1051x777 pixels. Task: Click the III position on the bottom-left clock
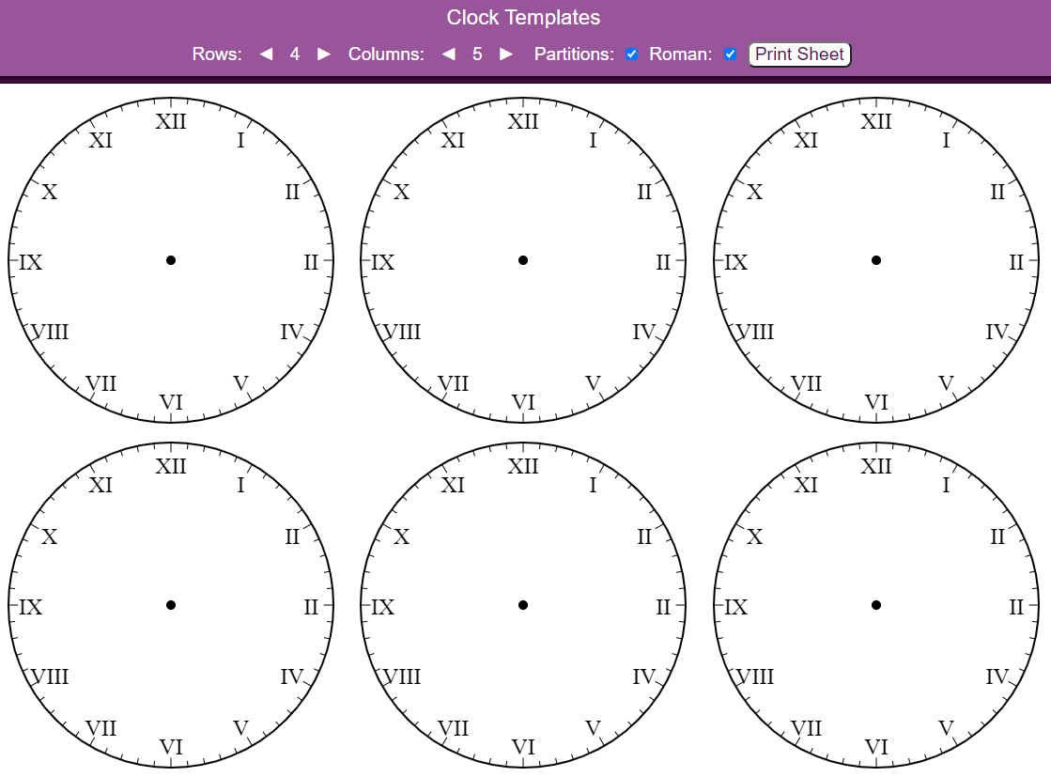[x=310, y=606]
